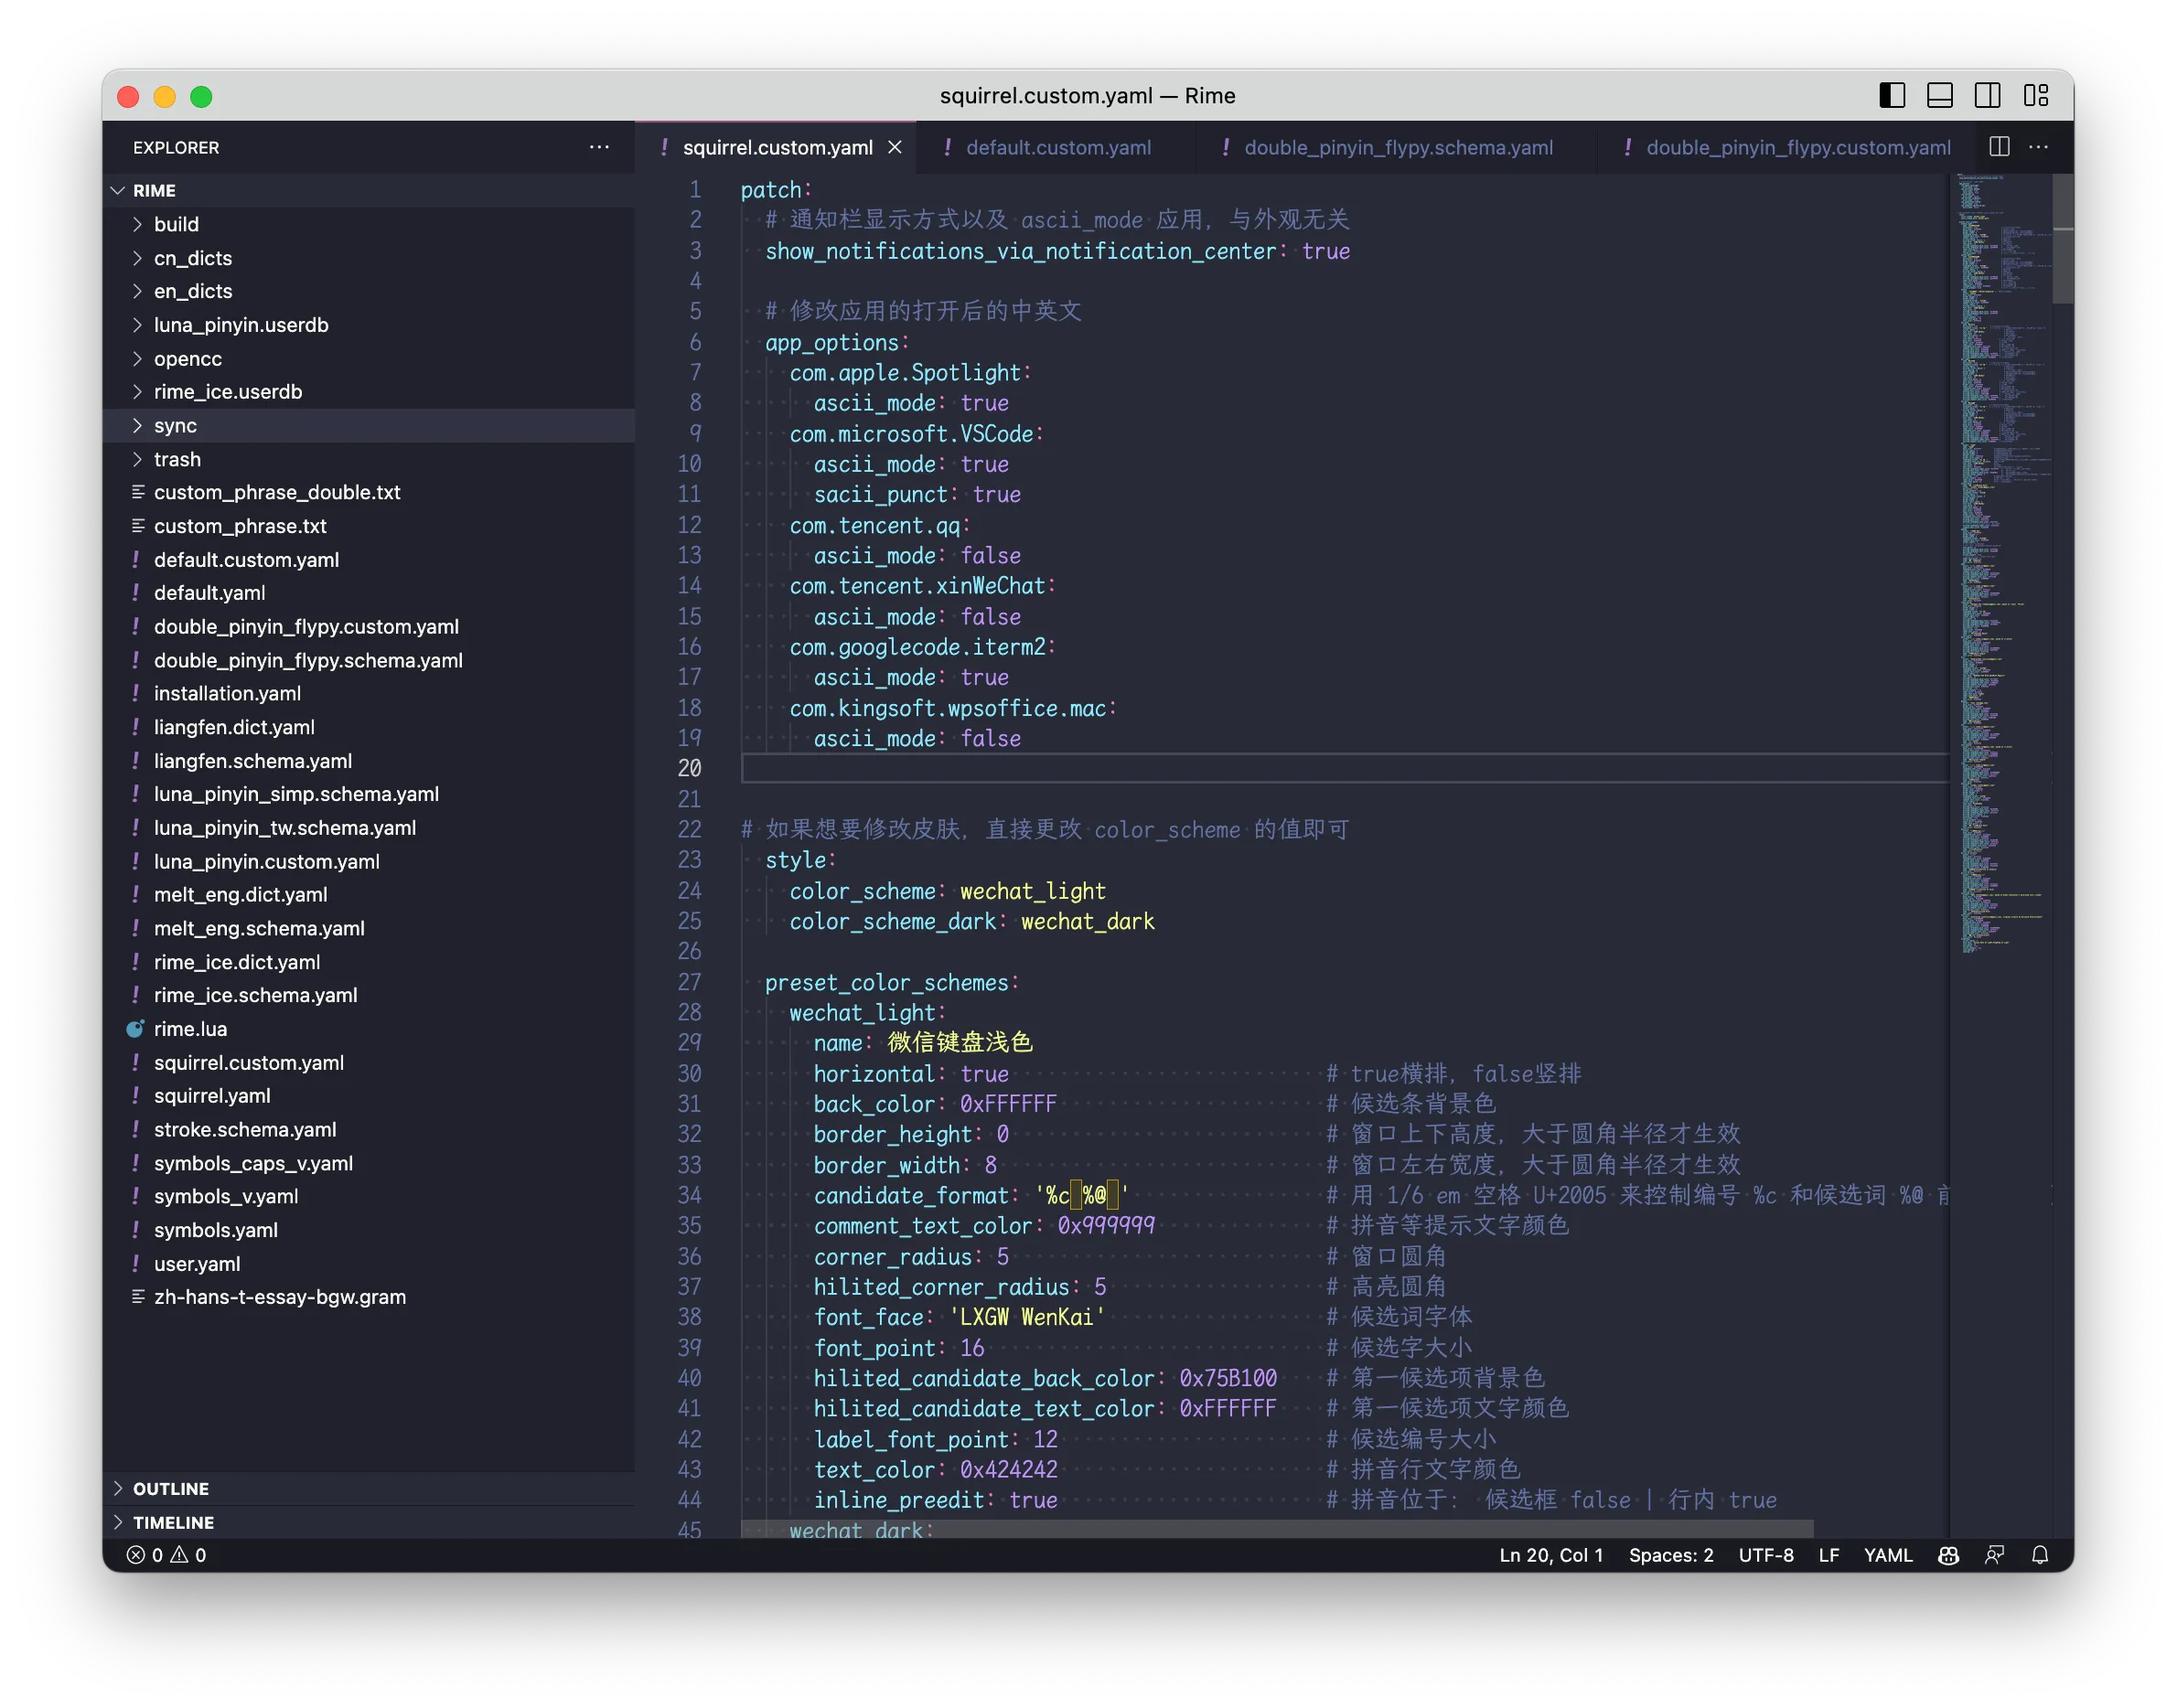Image resolution: width=2177 pixels, height=1708 pixels.
Task: Open Explorer Views and More Actions menu
Action: point(599,147)
